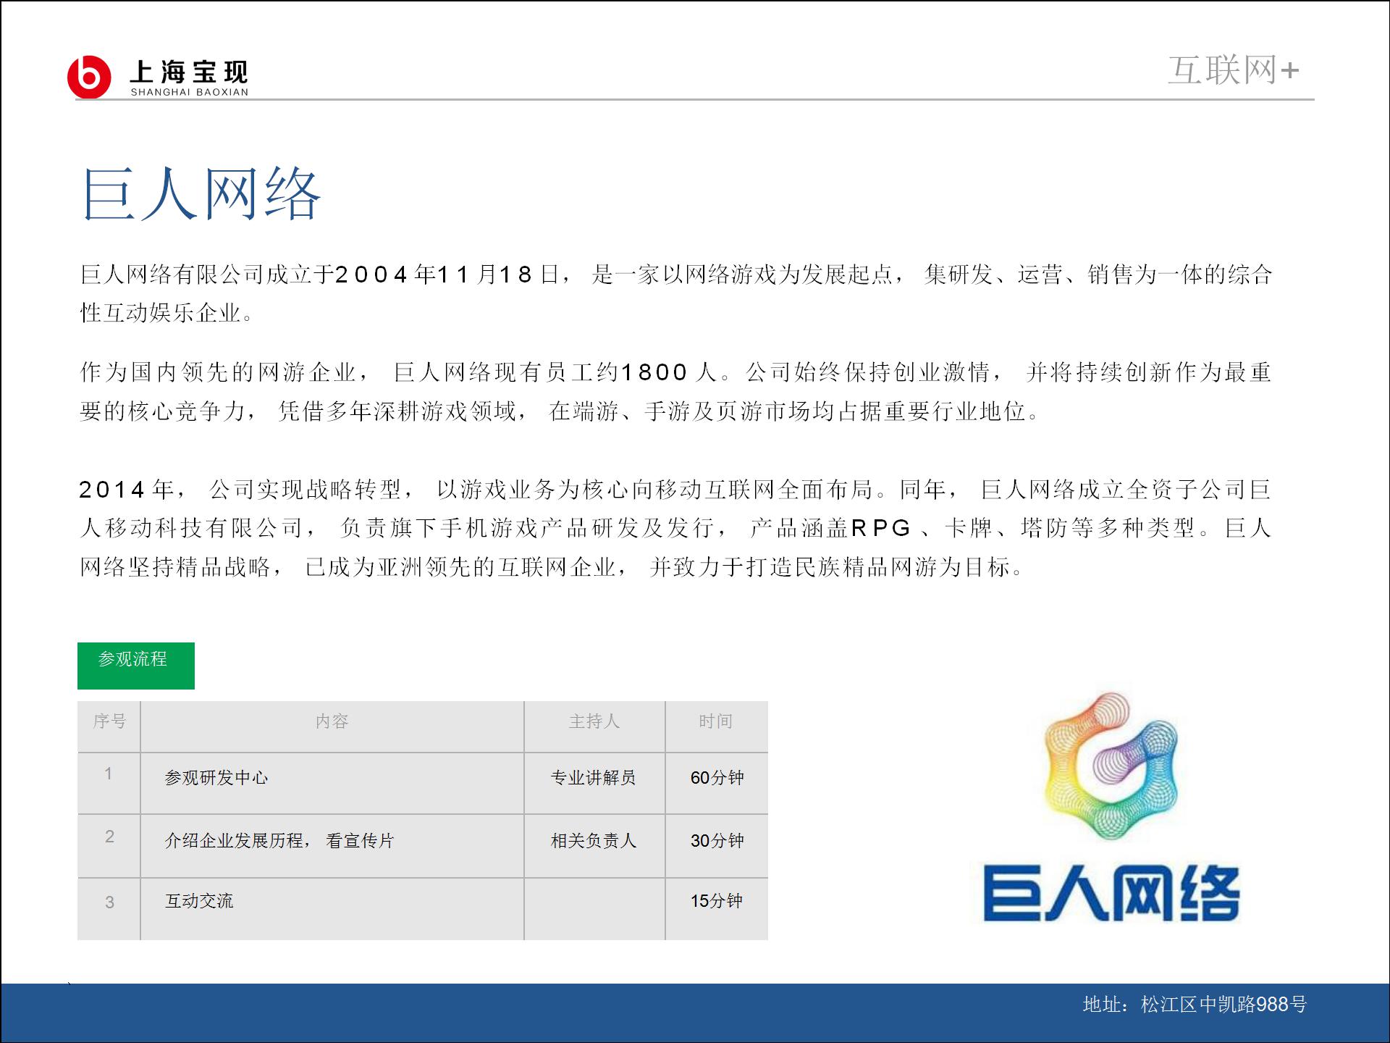Click the 上海宝现 company name

pos(189,72)
